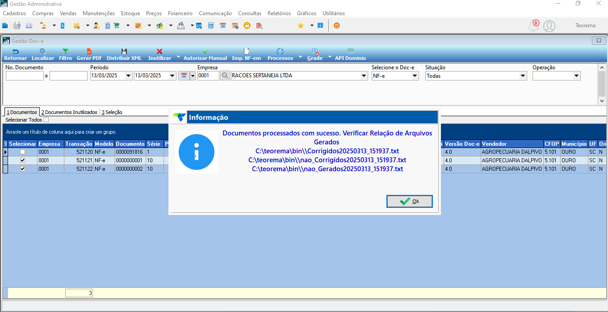Screen dimensions: 608x312
Task: Check the box for transaction 521120
Action: coord(22,152)
